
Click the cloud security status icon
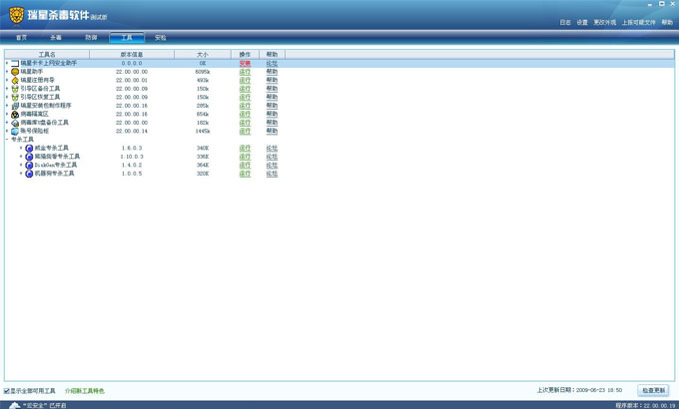[15, 405]
